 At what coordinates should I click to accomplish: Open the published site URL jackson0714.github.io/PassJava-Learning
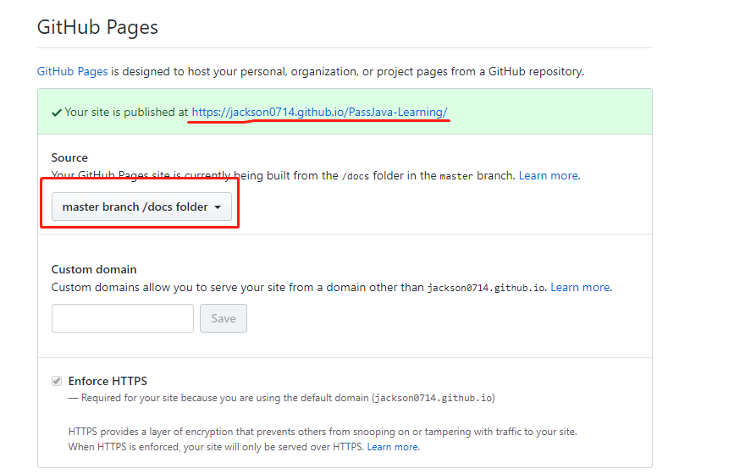click(319, 112)
